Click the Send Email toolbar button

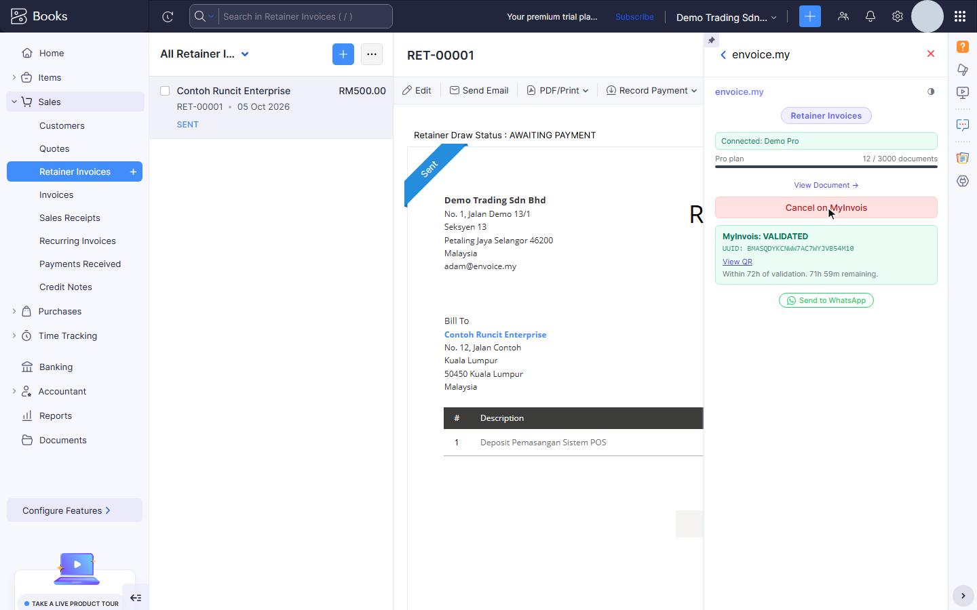point(479,91)
